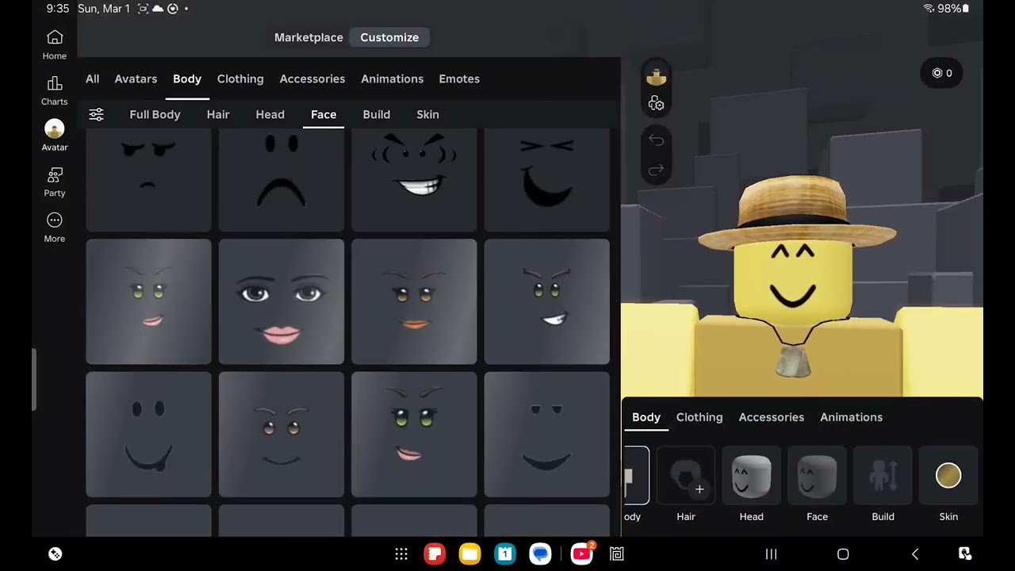Choose the face with large pink lips
Image resolution: width=1015 pixels, height=571 pixels.
click(282, 301)
